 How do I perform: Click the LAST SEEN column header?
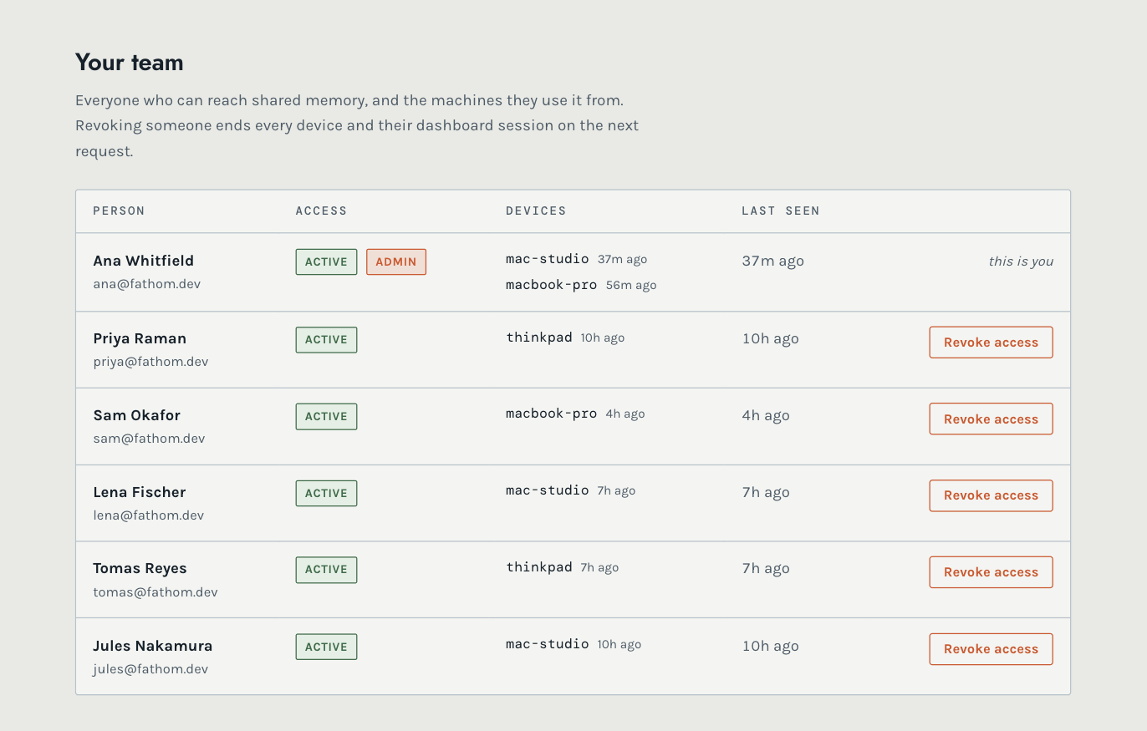(x=780, y=211)
